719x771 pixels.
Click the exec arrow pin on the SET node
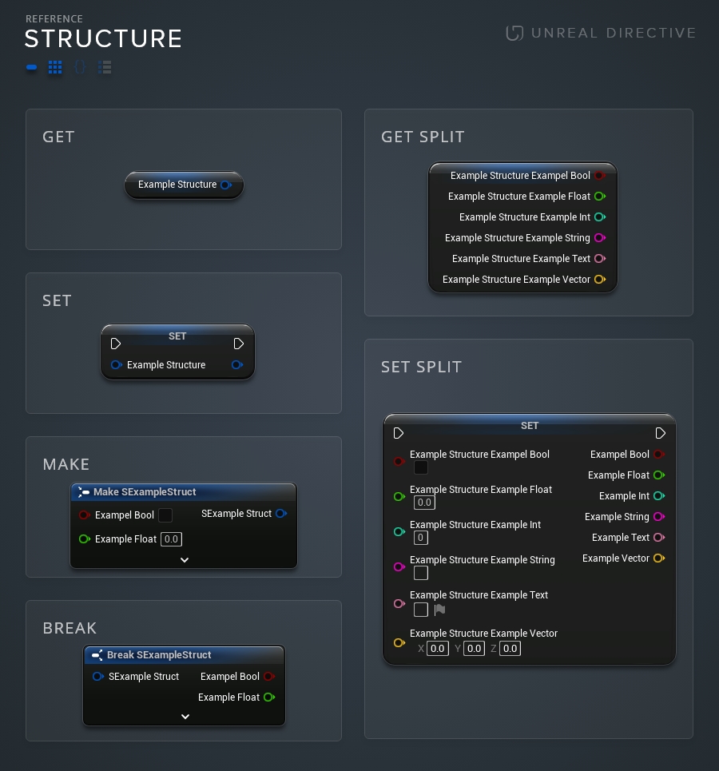[116, 344]
